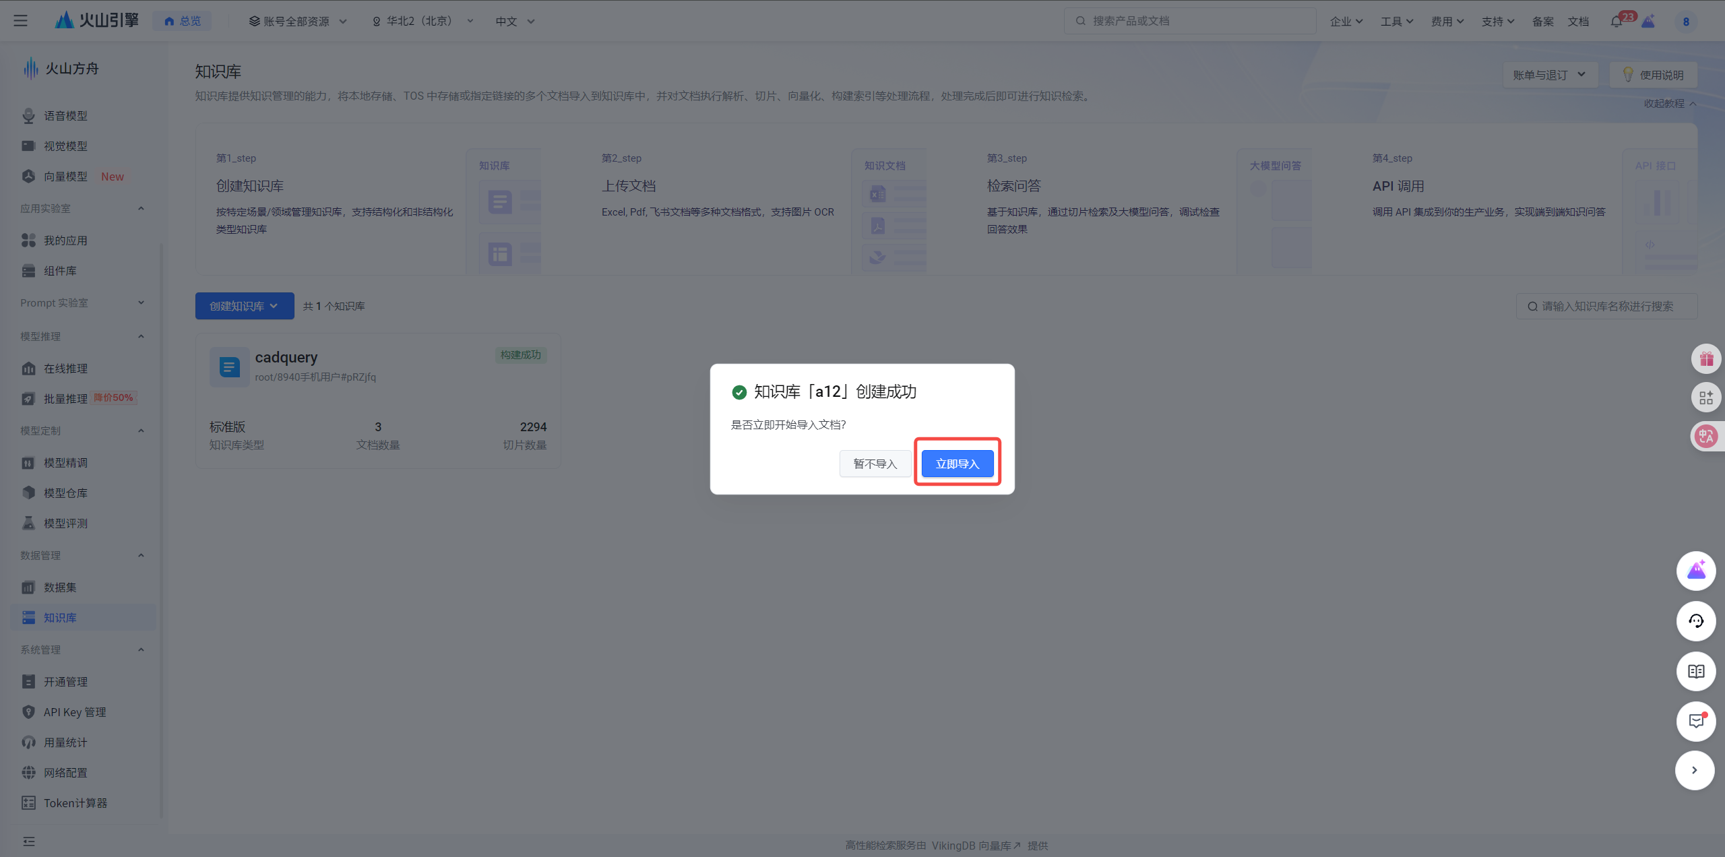The image size is (1725, 857).
Task: Click 收起教程 to collapse tutorial
Action: [1670, 103]
